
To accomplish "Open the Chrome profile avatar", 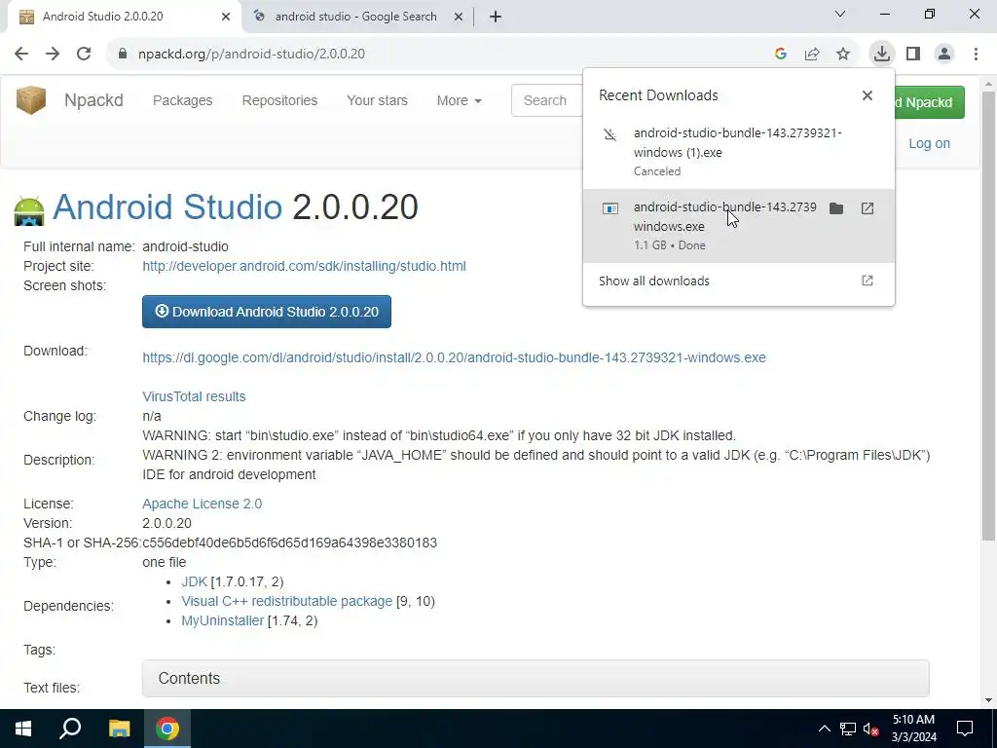I will [x=944, y=54].
